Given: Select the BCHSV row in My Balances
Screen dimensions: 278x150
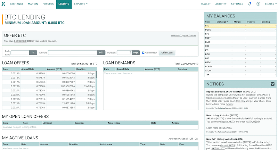Looking at the screenshot, I should tap(240, 67).
